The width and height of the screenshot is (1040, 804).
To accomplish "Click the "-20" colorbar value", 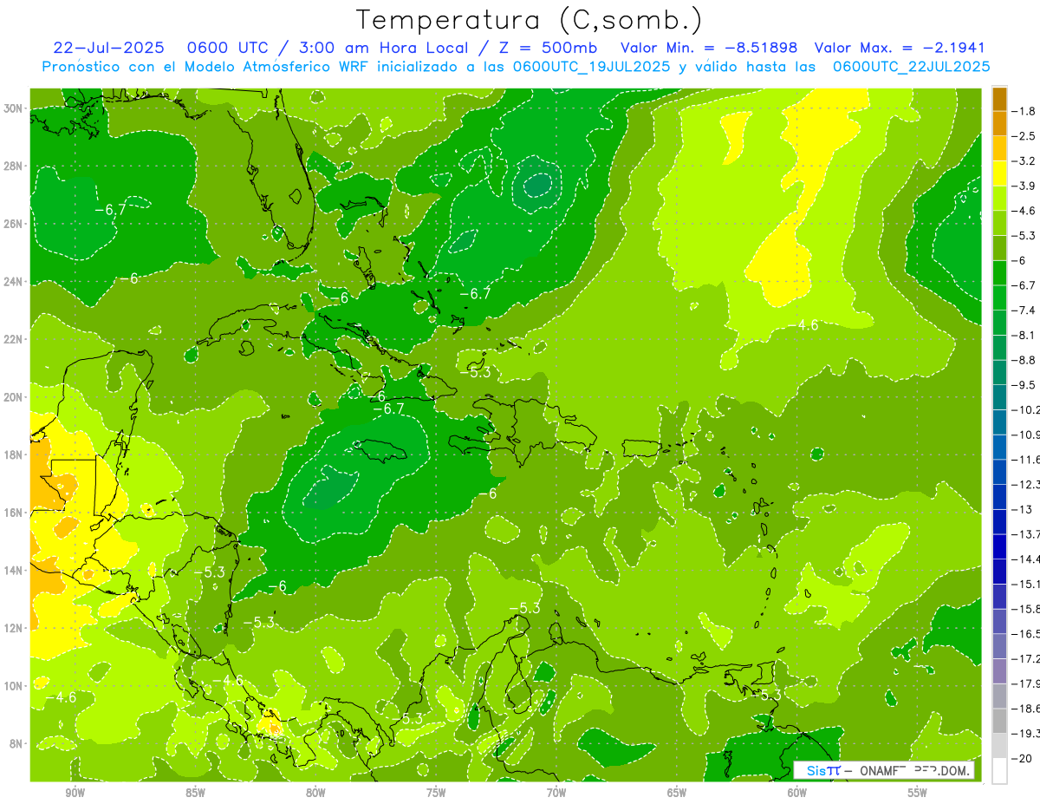I will [x=1023, y=758].
